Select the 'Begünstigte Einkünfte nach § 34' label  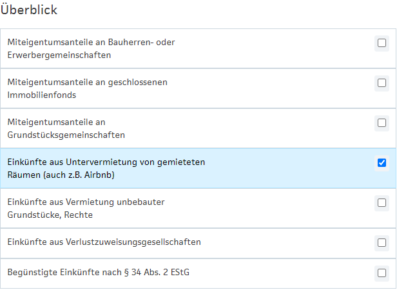click(98, 273)
